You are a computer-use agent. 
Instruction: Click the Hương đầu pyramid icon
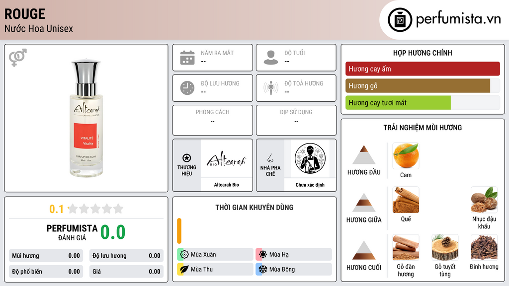coord(364,155)
